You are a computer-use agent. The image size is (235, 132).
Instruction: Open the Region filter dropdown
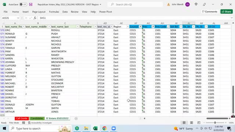point(128,27)
